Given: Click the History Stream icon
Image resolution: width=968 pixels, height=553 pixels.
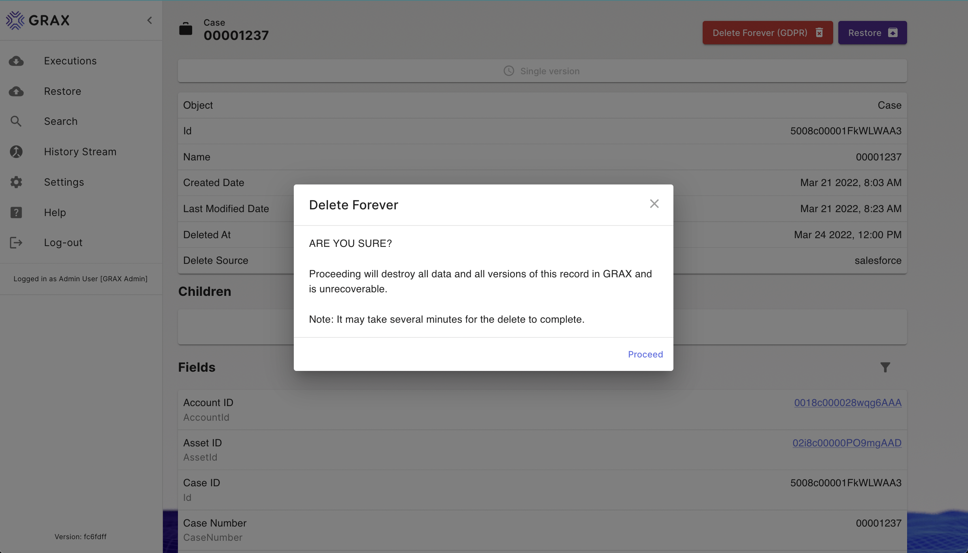Looking at the screenshot, I should [16, 152].
